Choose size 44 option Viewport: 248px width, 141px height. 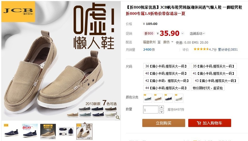point(166,88)
